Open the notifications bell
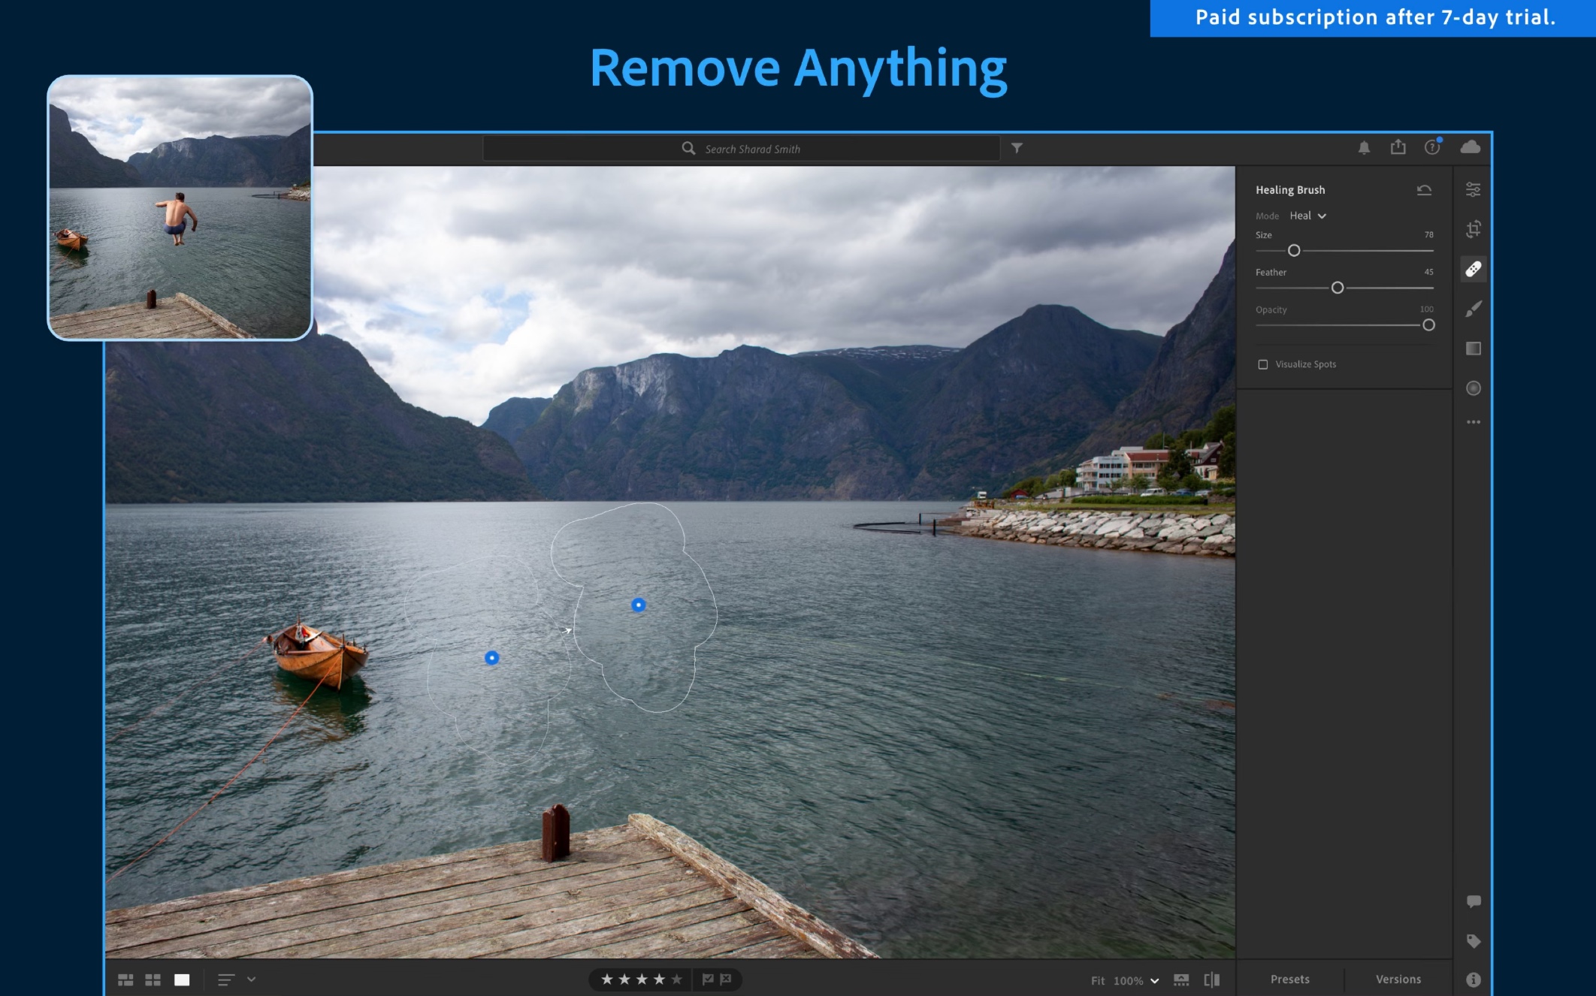The image size is (1596, 996). (x=1364, y=148)
